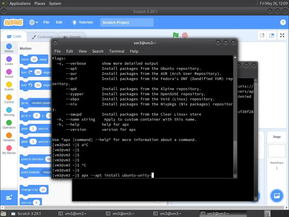
Task: Open terminal File menu
Action: coord(58,51)
